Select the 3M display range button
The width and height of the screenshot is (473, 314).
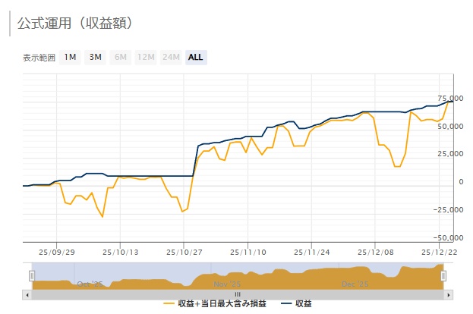tap(95, 57)
